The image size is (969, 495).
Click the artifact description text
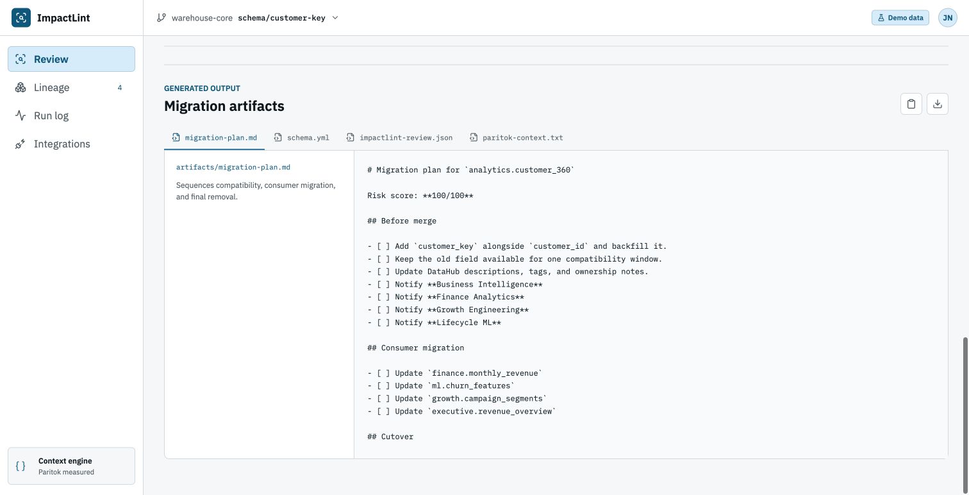pyautogui.click(x=256, y=191)
